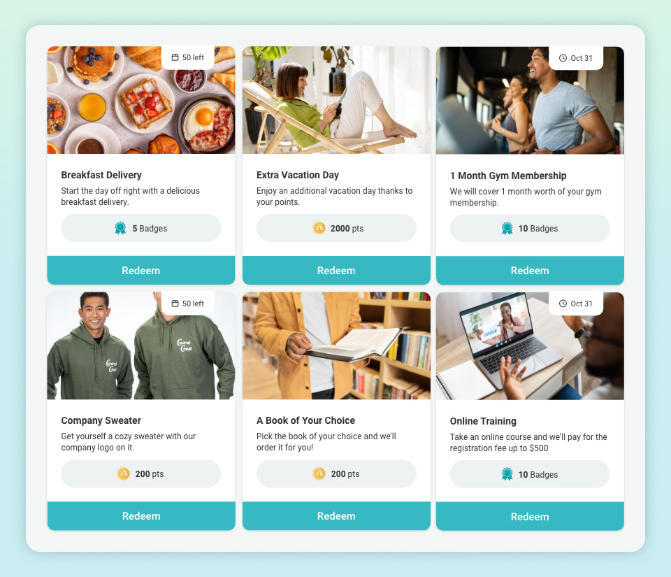
Task: Click the clock icon on the gym membership card
Action: 563,58
